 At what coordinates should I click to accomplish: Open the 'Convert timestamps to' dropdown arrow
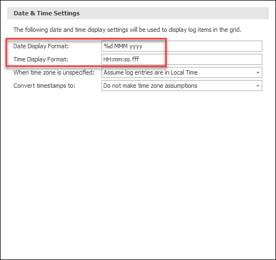pos(258,86)
